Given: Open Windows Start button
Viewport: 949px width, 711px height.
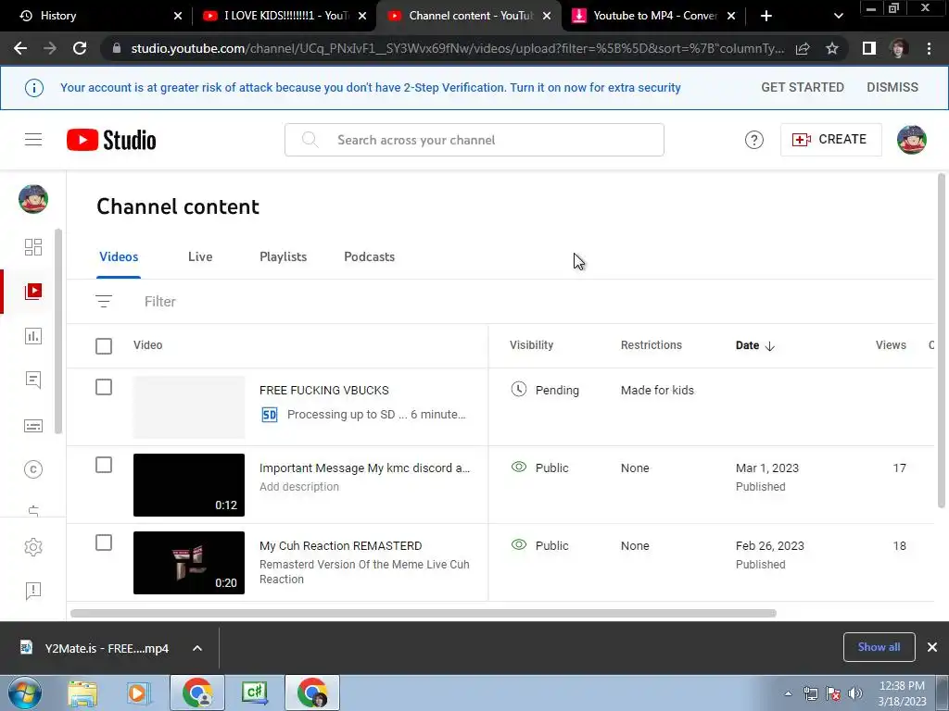Looking at the screenshot, I should click(24, 692).
